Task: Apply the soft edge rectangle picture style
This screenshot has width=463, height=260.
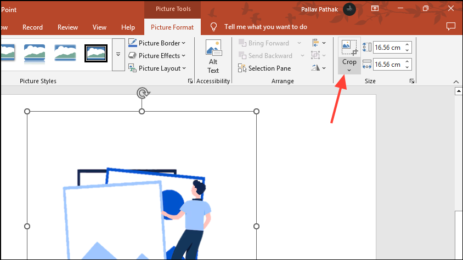Action: [x=65, y=53]
